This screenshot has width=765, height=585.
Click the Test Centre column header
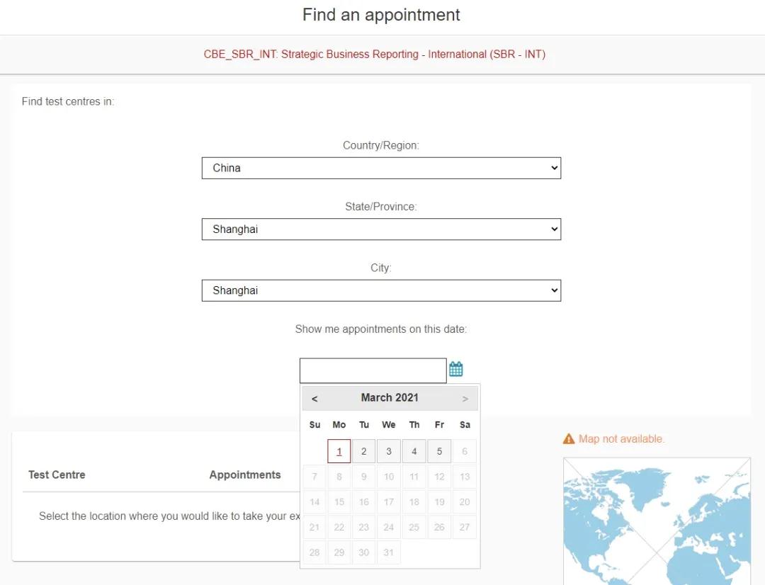click(x=57, y=475)
